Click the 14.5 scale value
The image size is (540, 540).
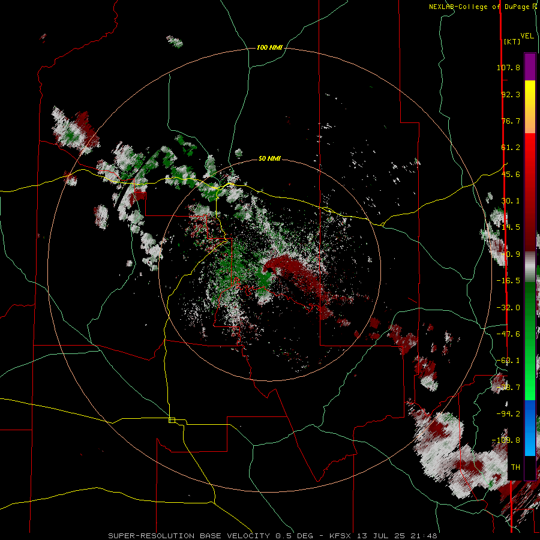click(511, 227)
